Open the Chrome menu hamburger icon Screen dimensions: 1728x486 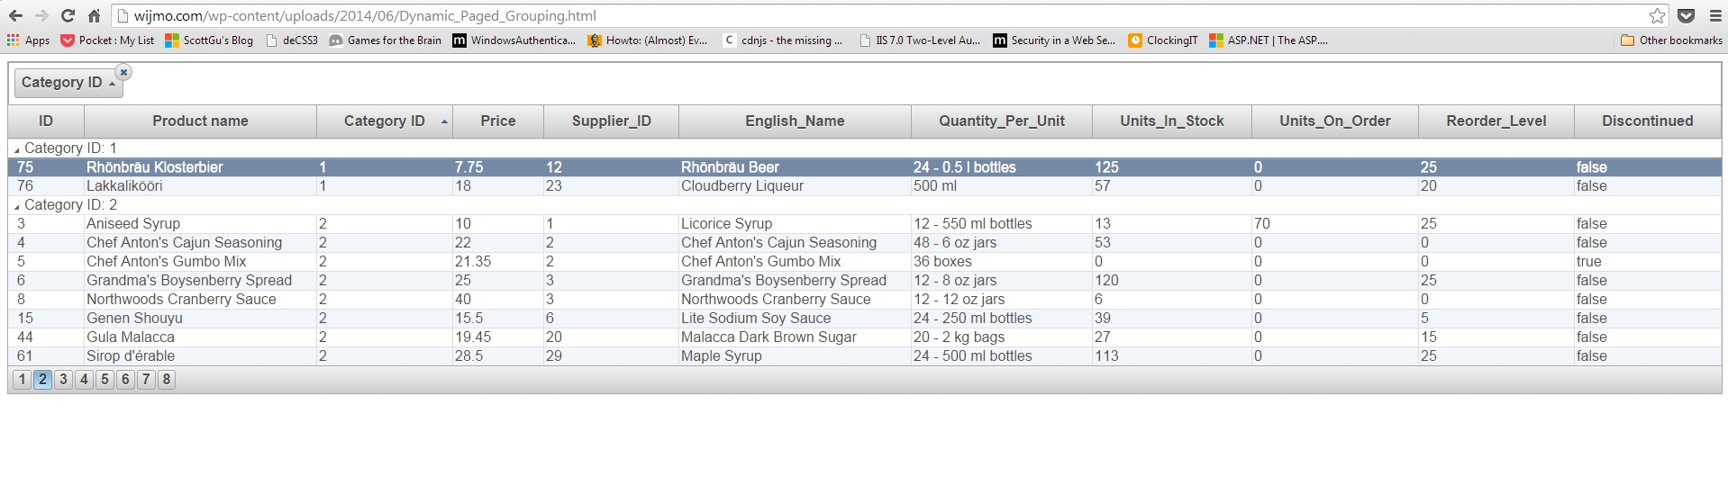(1715, 16)
